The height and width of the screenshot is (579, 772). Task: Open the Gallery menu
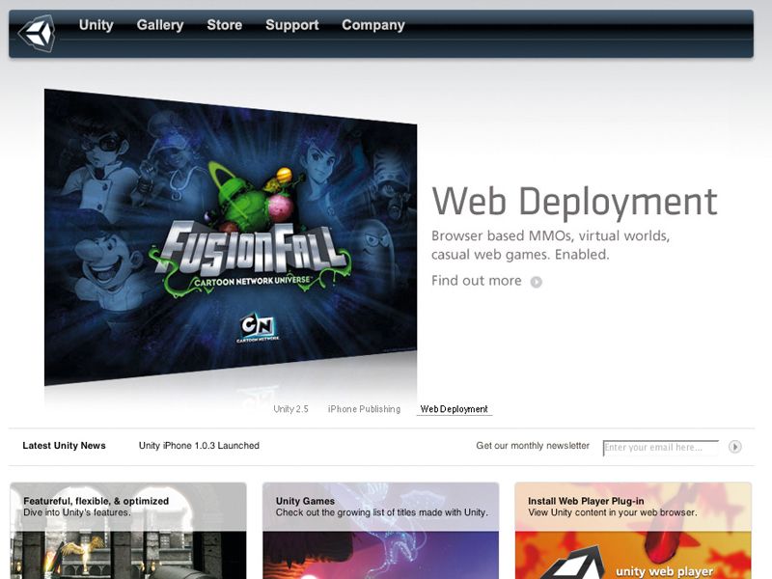click(160, 25)
